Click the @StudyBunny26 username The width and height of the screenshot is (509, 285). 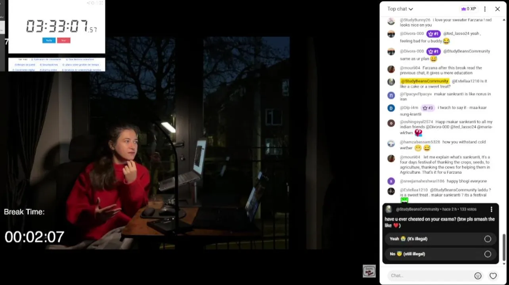[415, 20]
